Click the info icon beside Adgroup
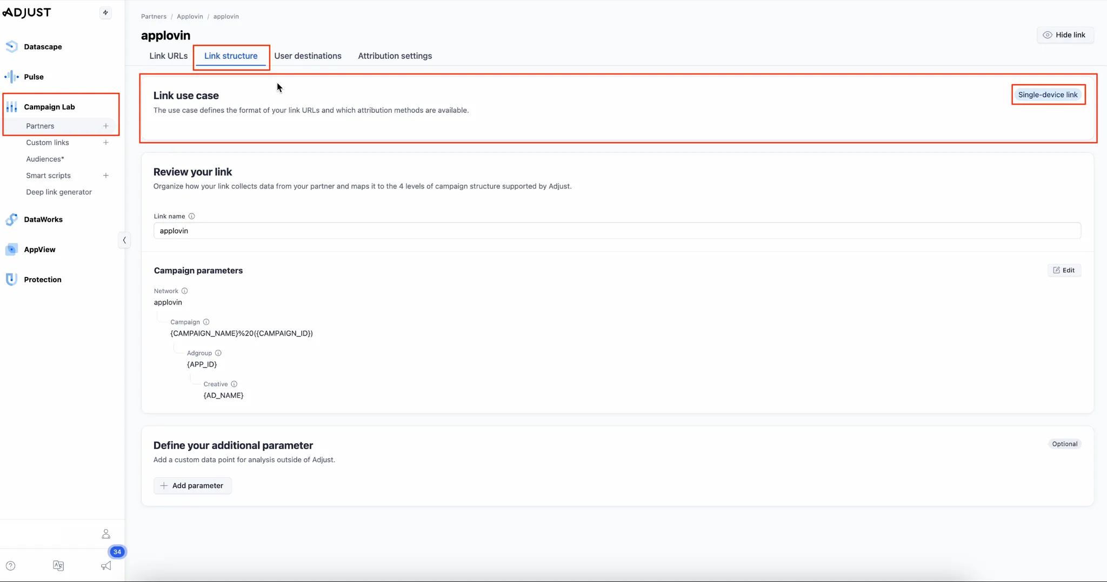 218,353
